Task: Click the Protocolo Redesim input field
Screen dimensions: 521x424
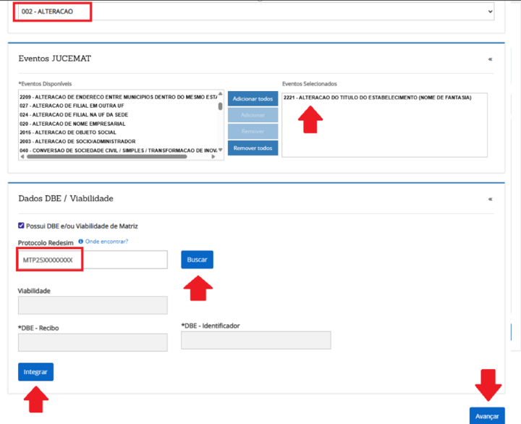Action: click(93, 260)
